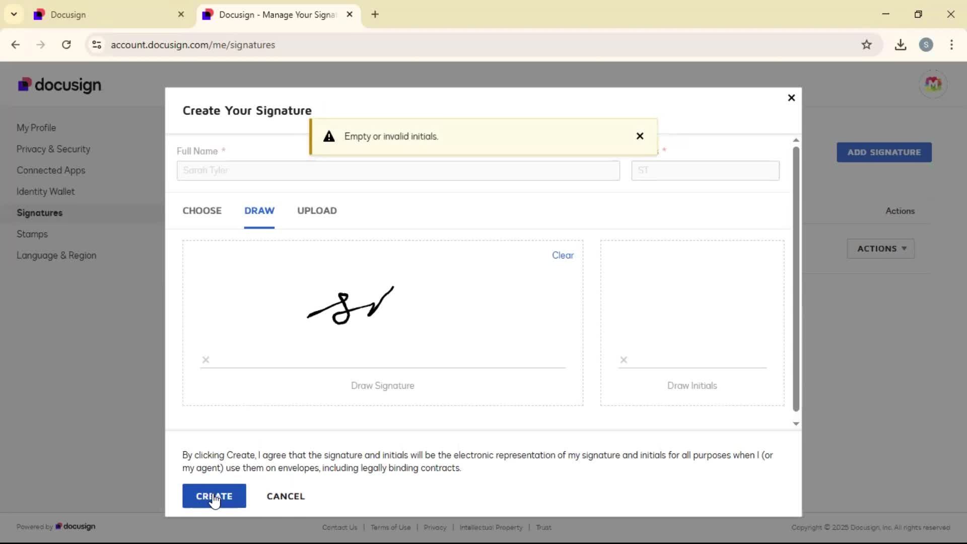The height and width of the screenshot is (544, 967).
Task: Close the Manage Your Signatures tab
Action: coord(350,14)
